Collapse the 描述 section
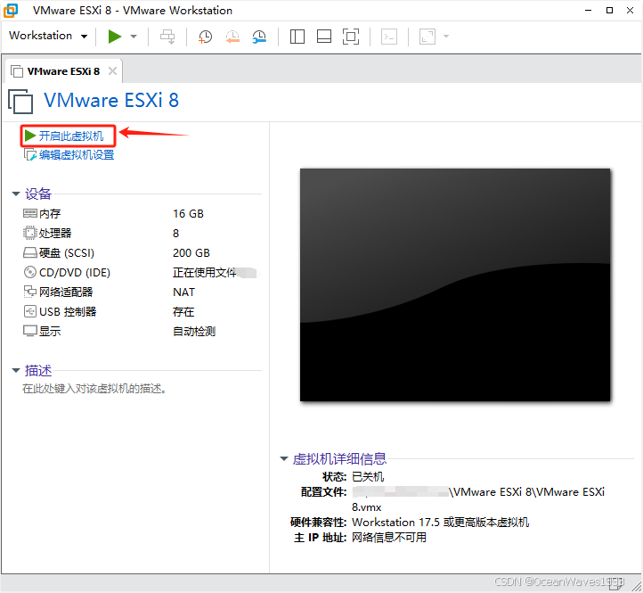The width and height of the screenshot is (643, 593). point(15,370)
